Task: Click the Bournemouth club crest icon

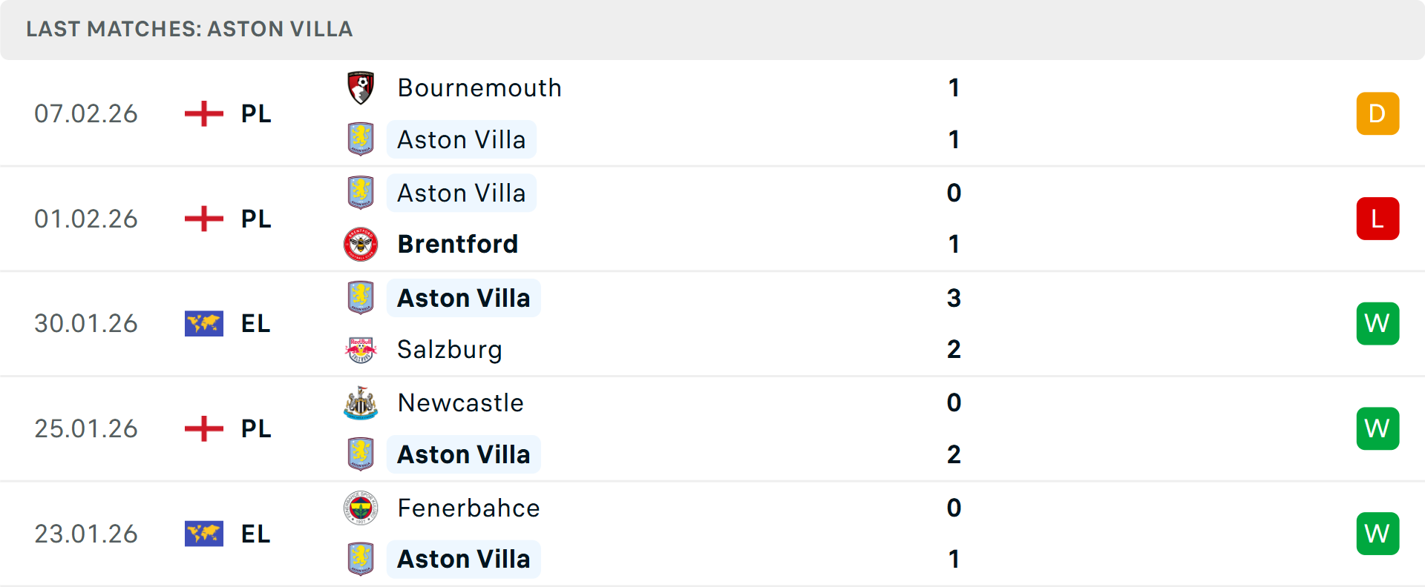Action: point(361,87)
